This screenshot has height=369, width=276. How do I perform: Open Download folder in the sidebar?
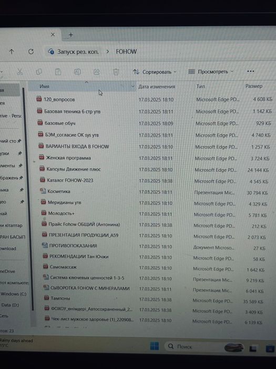point(8,248)
